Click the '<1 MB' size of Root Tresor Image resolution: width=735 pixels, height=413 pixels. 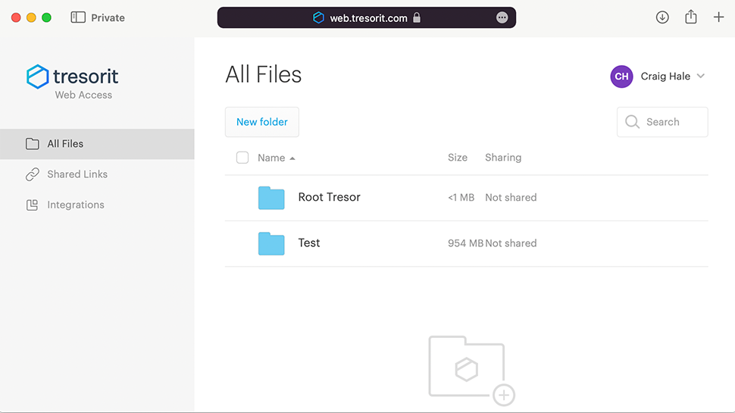(461, 197)
